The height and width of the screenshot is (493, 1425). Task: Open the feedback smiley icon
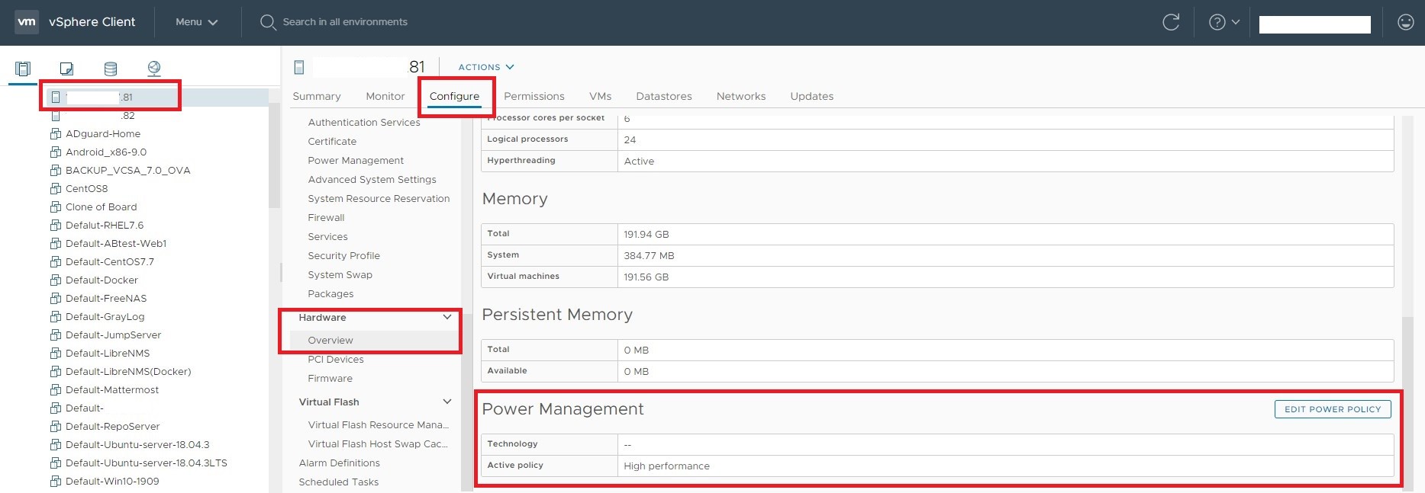(x=1406, y=22)
